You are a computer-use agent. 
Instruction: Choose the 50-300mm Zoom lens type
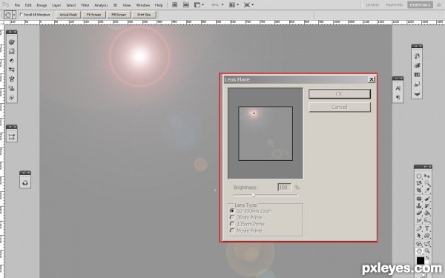pyautogui.click(x=232, y=211)
